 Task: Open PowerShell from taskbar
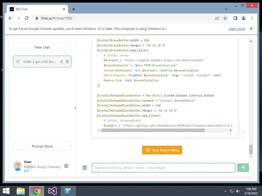tap(68, 191)
